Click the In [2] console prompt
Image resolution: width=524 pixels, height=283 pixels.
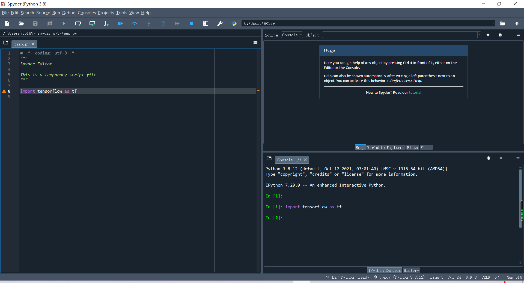(274, 218)
